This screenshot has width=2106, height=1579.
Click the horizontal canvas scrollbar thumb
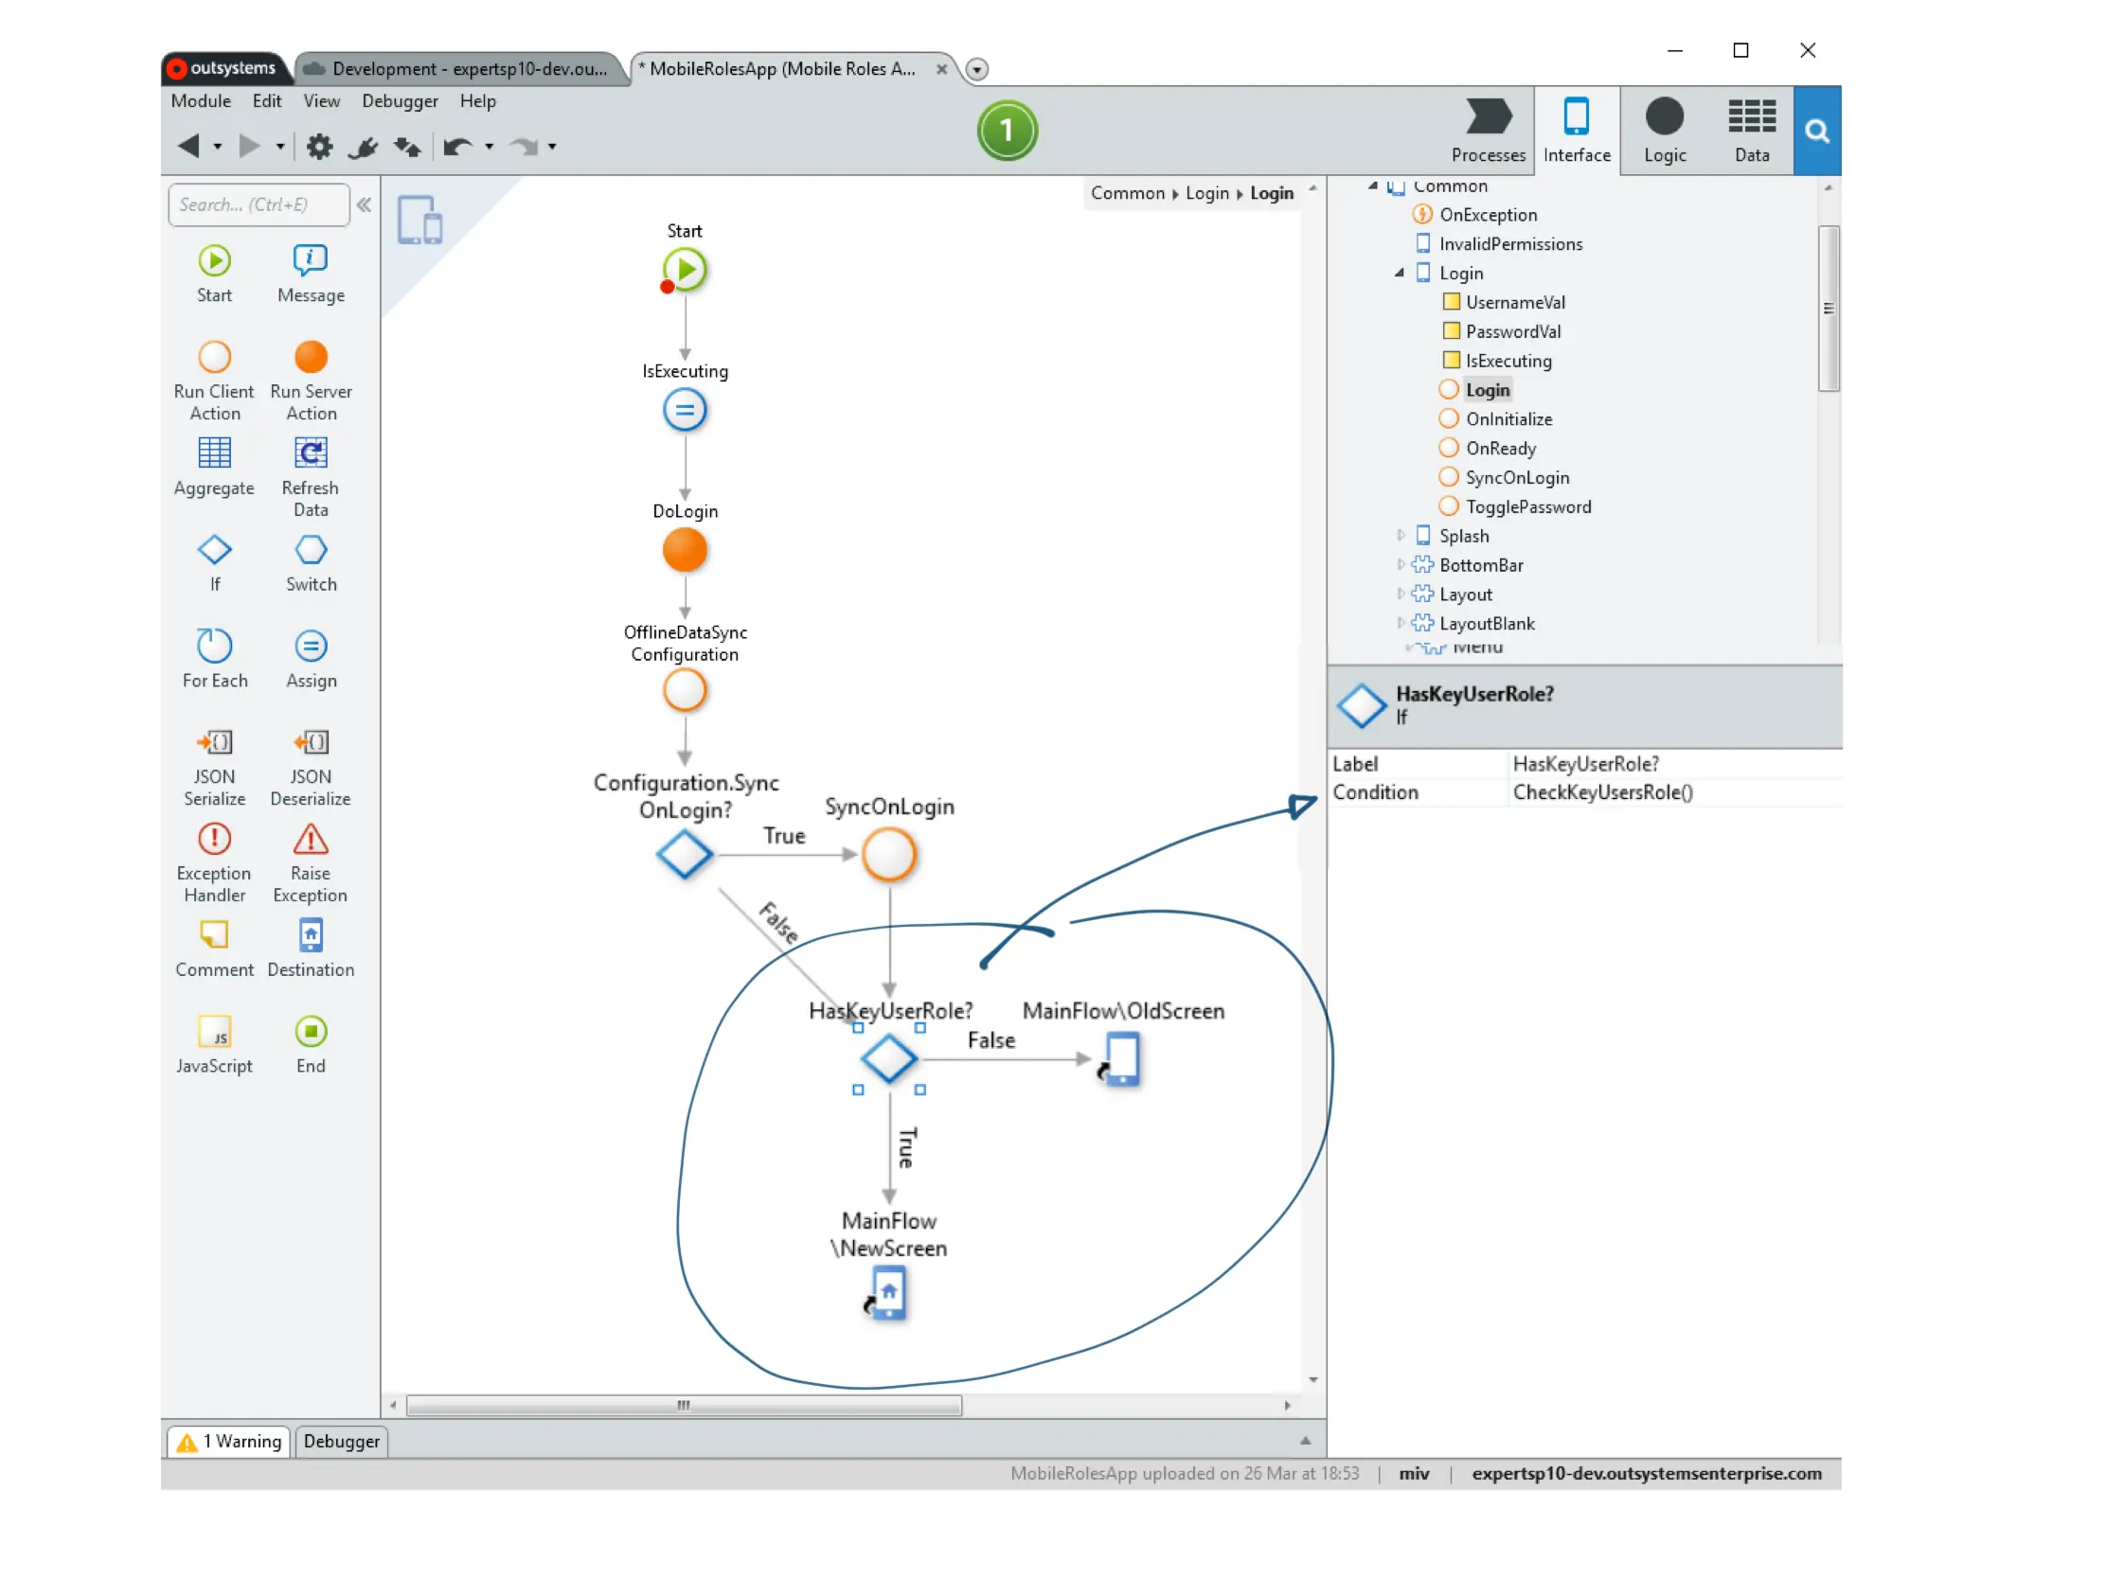pyautogui.click(x=684, y=1405)
